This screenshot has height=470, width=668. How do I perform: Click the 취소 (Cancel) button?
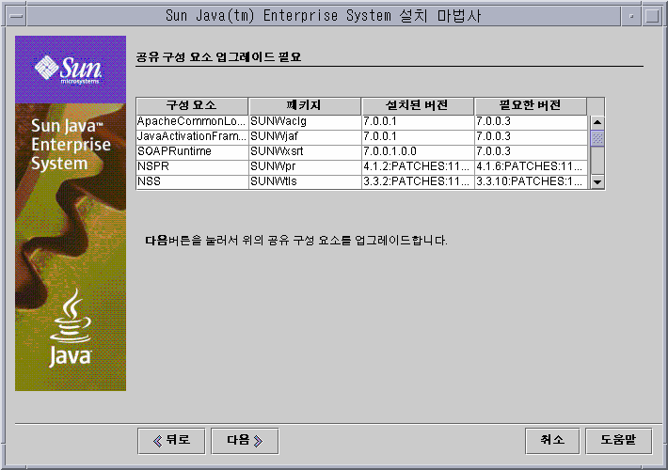tap(552, 441)
